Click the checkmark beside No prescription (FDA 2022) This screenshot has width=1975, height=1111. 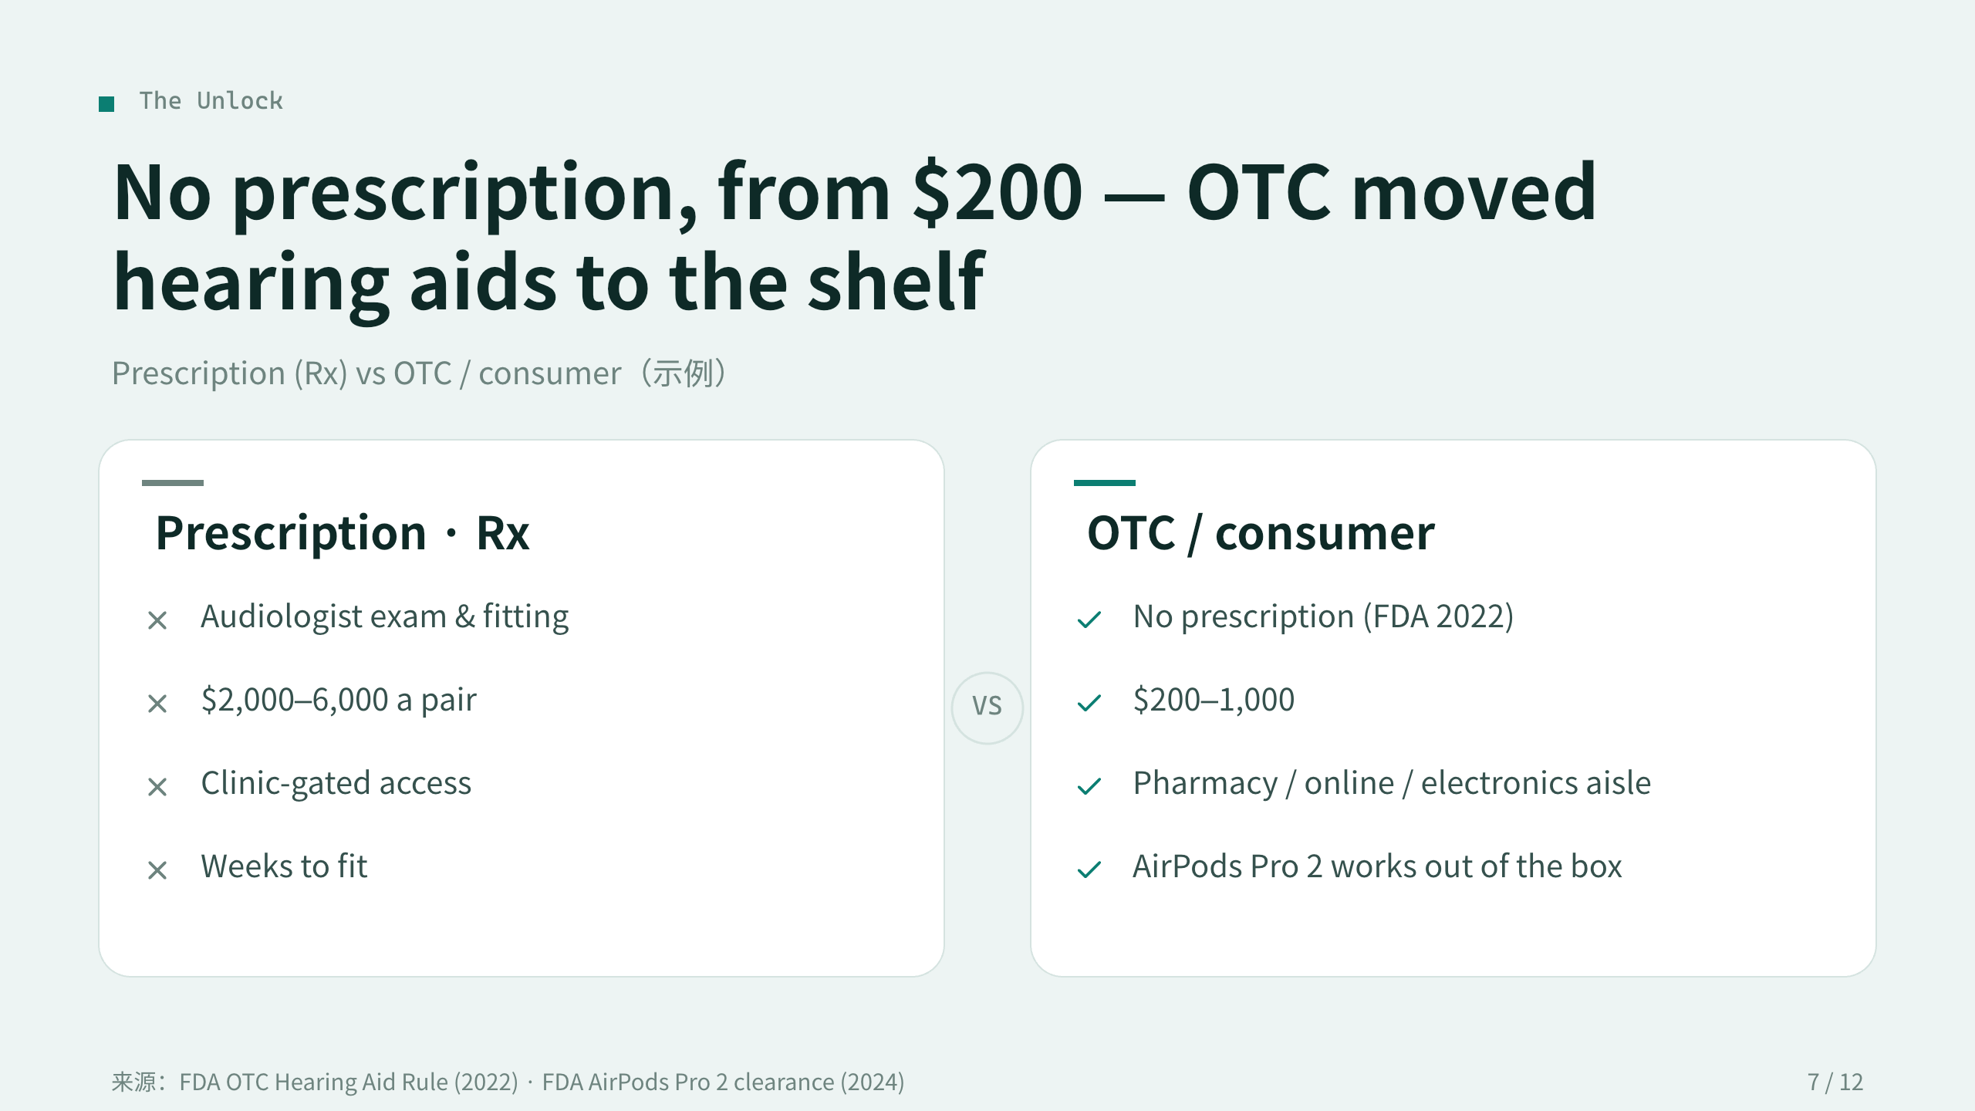tap(1089, 620)
